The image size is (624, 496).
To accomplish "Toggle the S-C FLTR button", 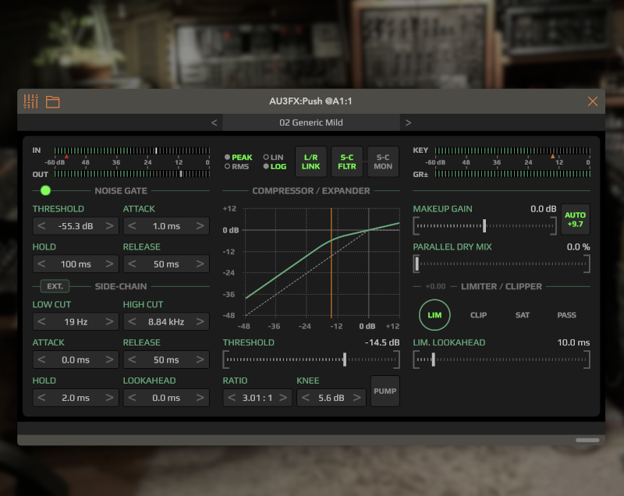I will pyautogui.click(x=347, y=161).
